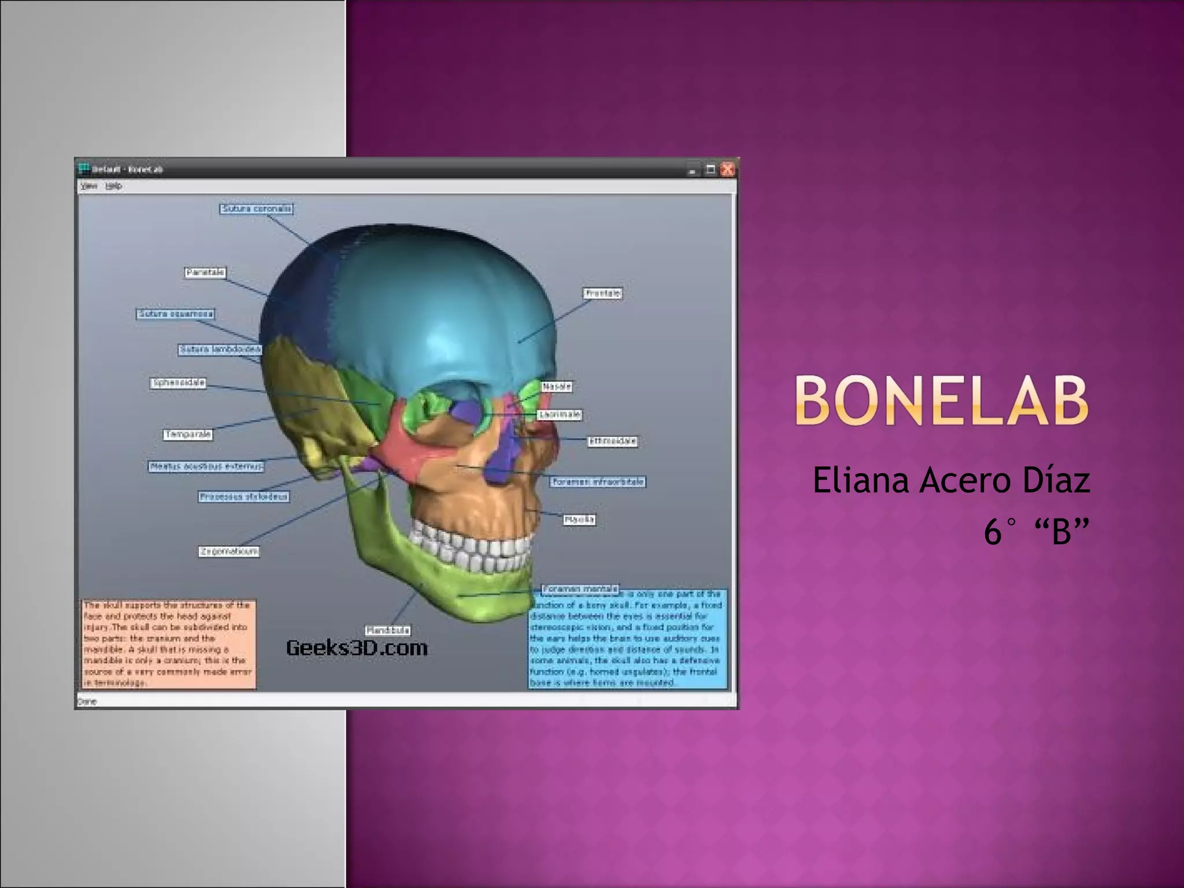Image resolution: width=1184 pixels, height=888 pixels.
Task: Click the Foramen infraorbitale label
Action: [x=598, y=482]
